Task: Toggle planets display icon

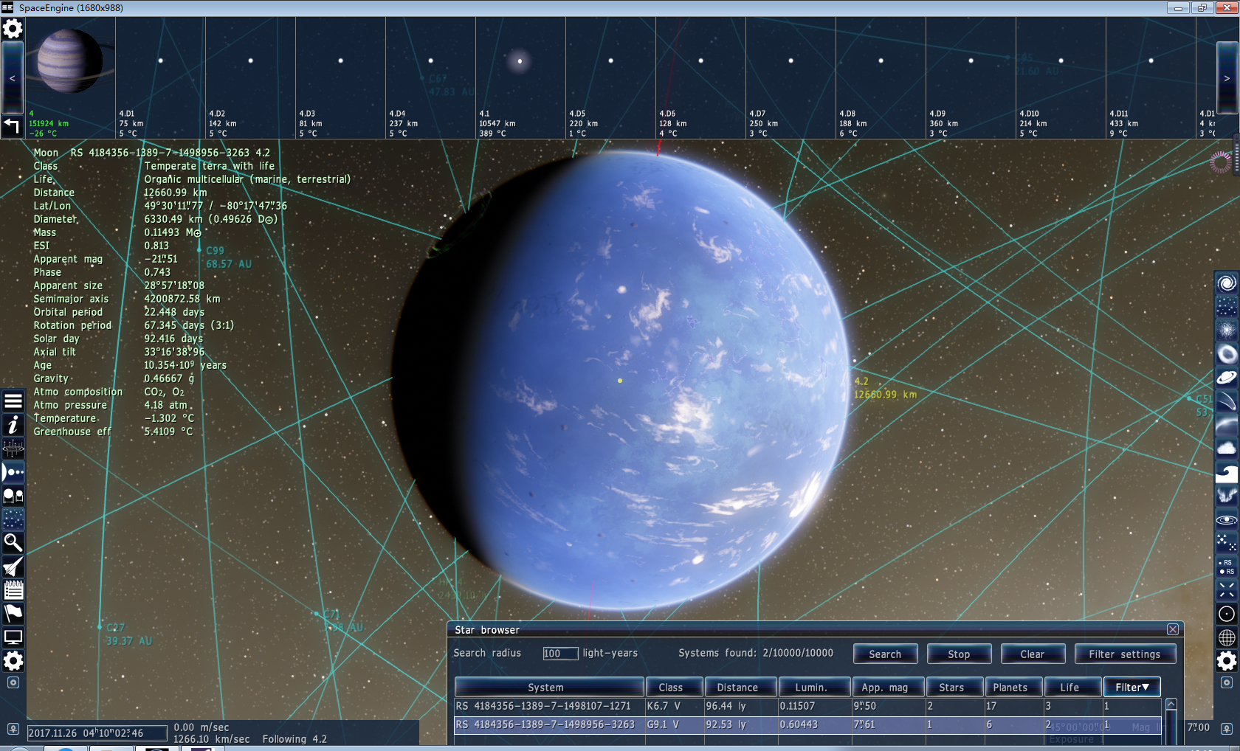Action: 1227,378
